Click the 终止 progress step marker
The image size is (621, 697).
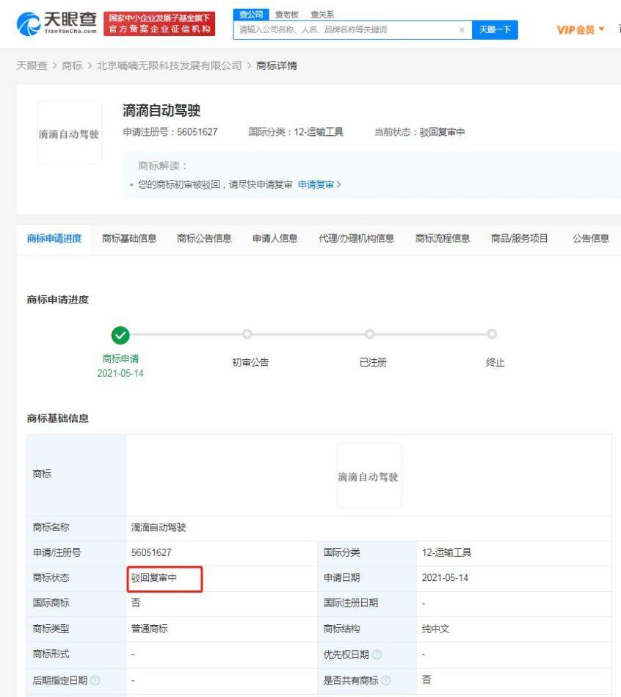(492, 334)
